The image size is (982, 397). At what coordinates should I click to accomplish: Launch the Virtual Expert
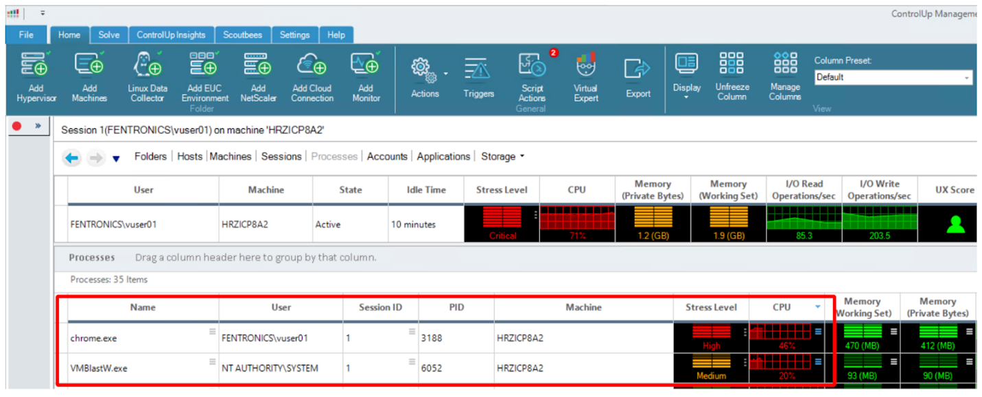click(x=585, y=77)
